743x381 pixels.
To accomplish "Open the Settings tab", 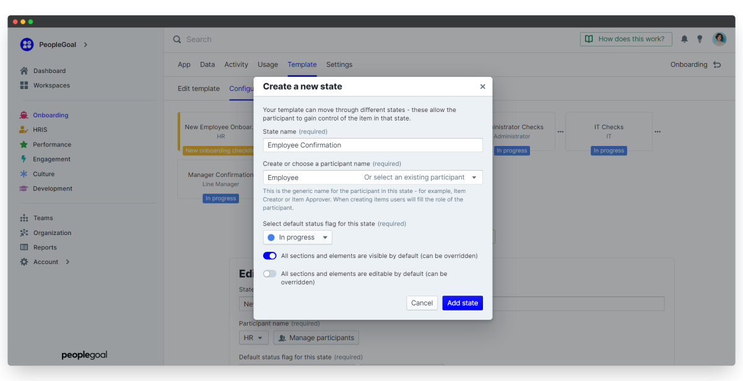I will point(339,64).
